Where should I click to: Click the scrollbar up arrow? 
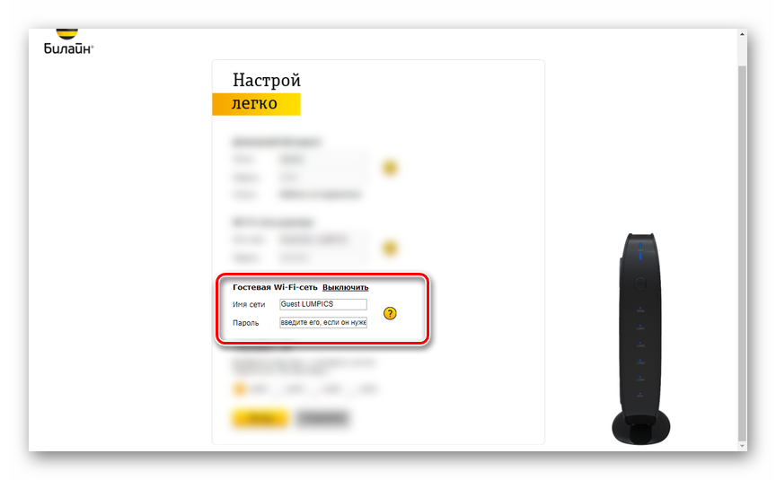[x=742, y=34]
